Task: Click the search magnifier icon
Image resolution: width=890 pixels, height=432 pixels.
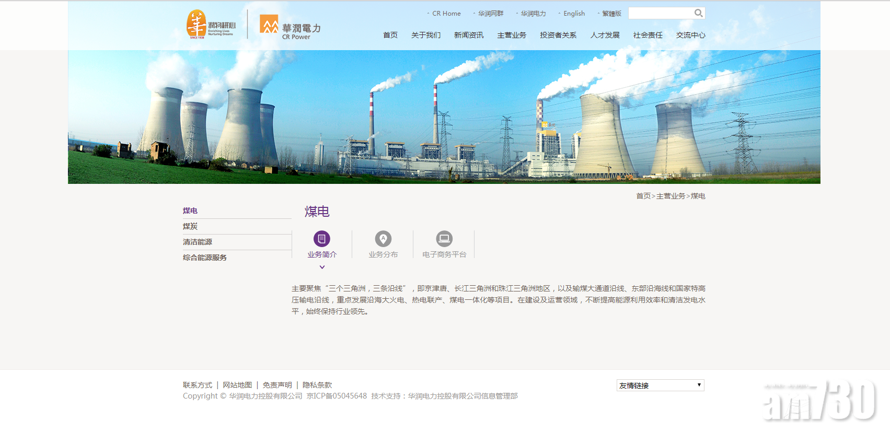Action: [698, 13]
